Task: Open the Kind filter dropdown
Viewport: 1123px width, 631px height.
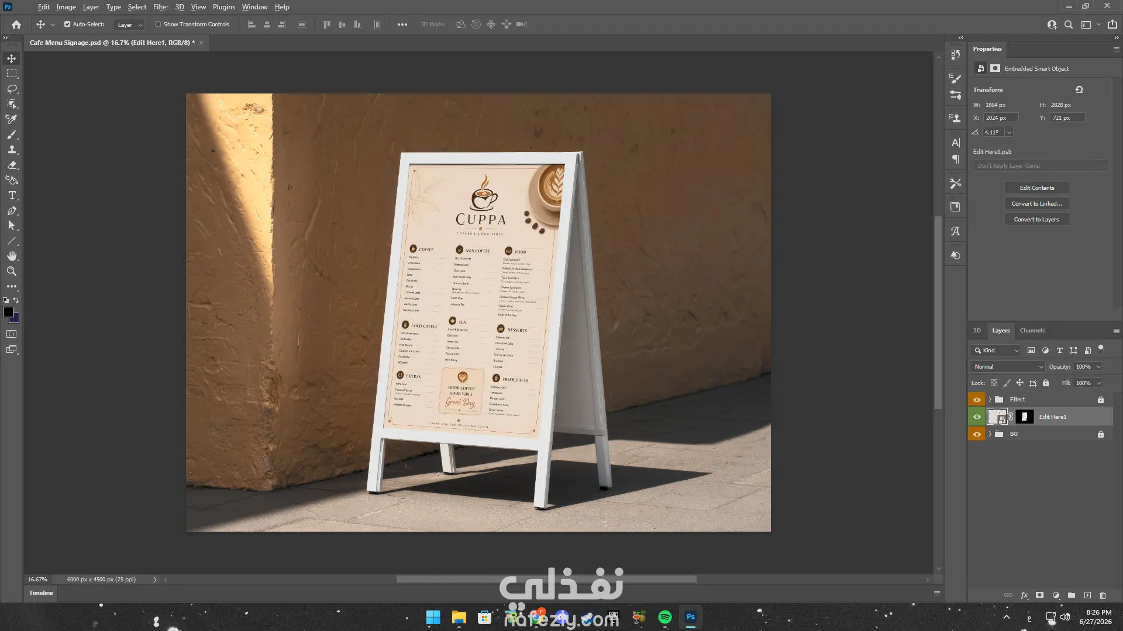Action: pyautogui.click(x=996, y=351)
